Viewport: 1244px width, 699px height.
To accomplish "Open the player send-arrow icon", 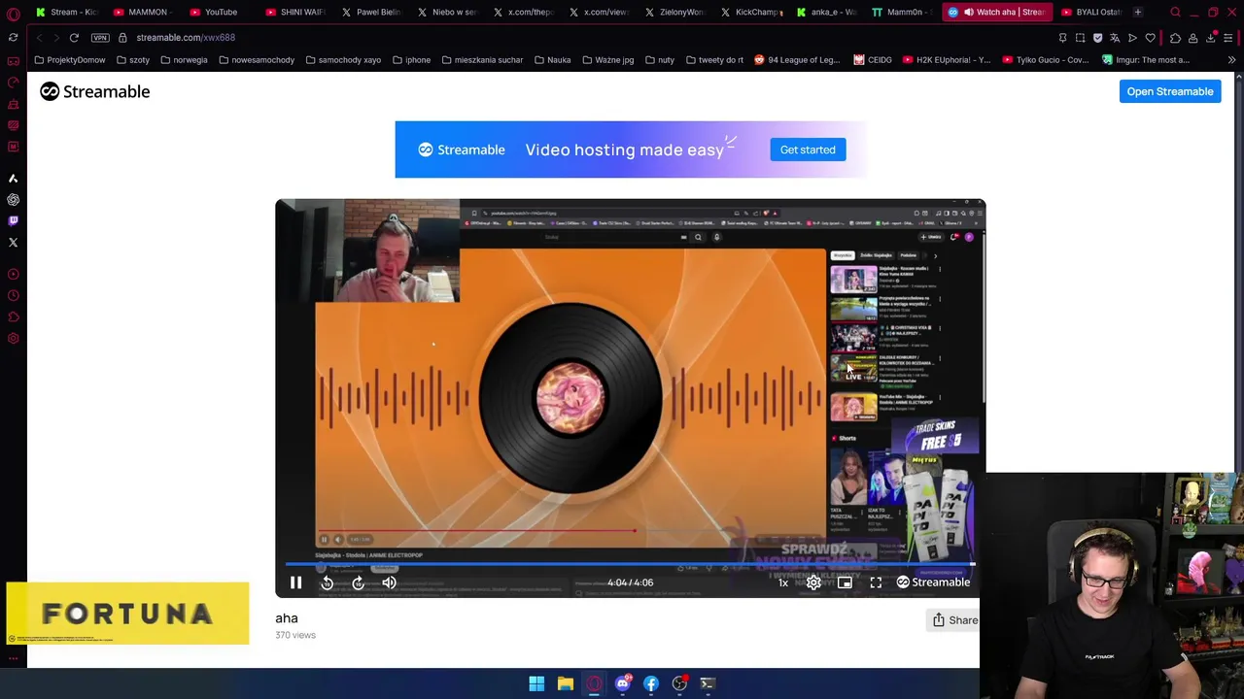I will [x=1132, y=38].
